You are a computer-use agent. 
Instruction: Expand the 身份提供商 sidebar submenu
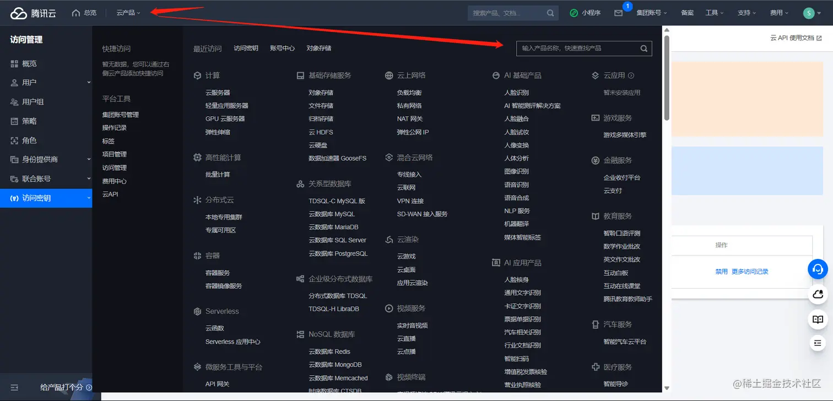89,160
